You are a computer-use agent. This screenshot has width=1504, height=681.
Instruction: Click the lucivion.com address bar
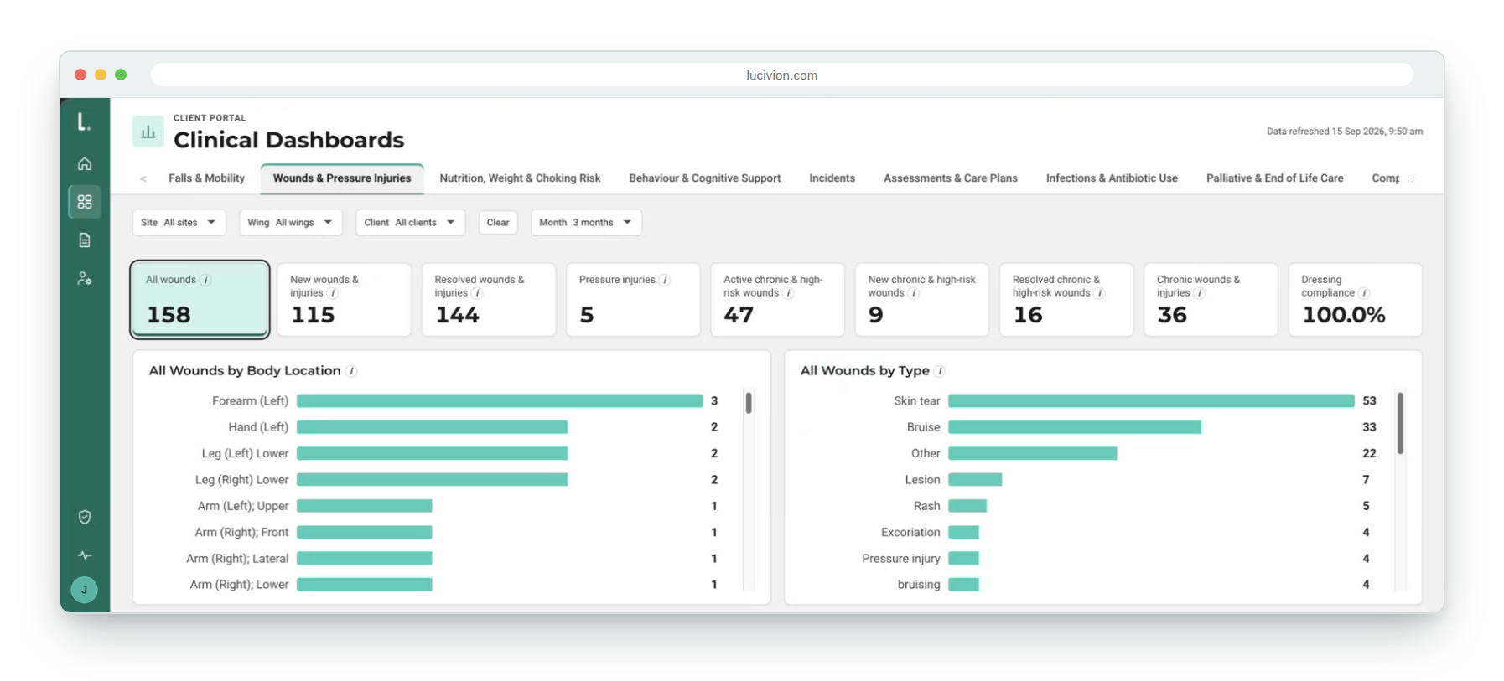pyautogui.click(x=781, y=75)
